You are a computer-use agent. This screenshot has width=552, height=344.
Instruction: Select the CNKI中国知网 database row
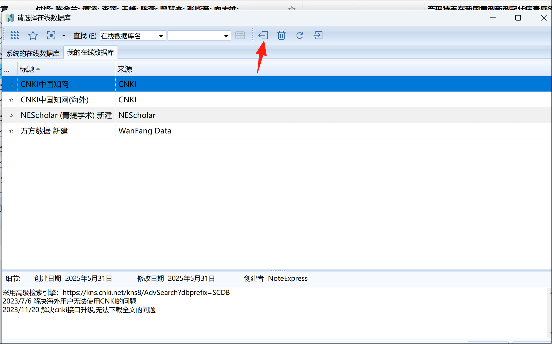pos(277,84)
